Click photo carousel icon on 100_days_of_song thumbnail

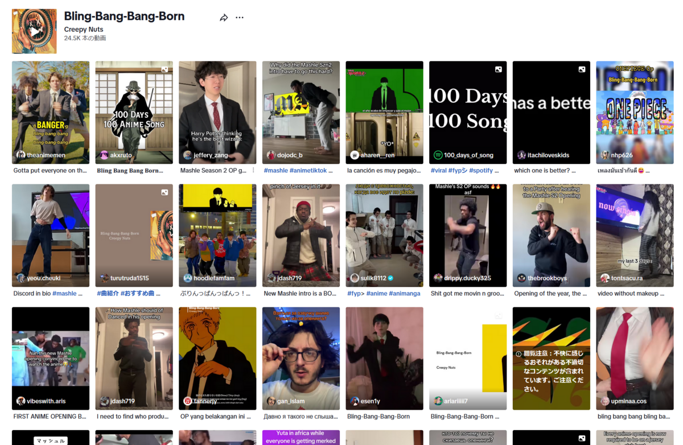coord(499,69)
